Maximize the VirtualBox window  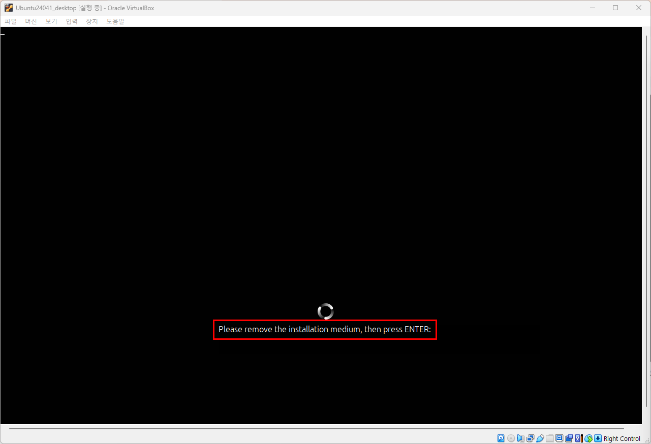615,8
